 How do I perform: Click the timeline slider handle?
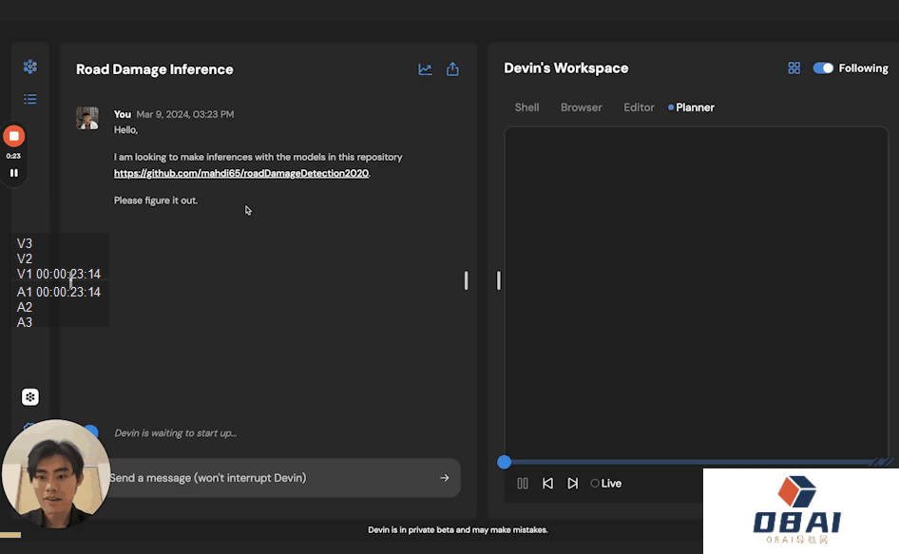[x=505, y=462]
